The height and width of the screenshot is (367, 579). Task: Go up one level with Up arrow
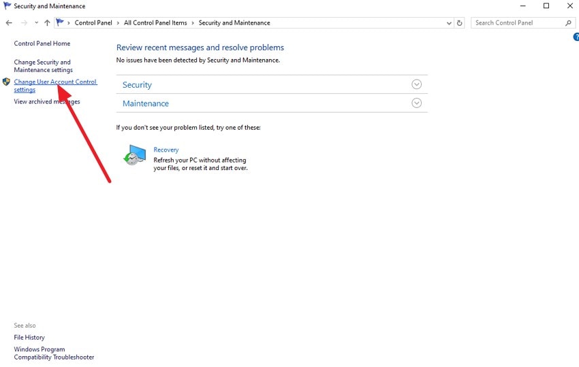47,23
